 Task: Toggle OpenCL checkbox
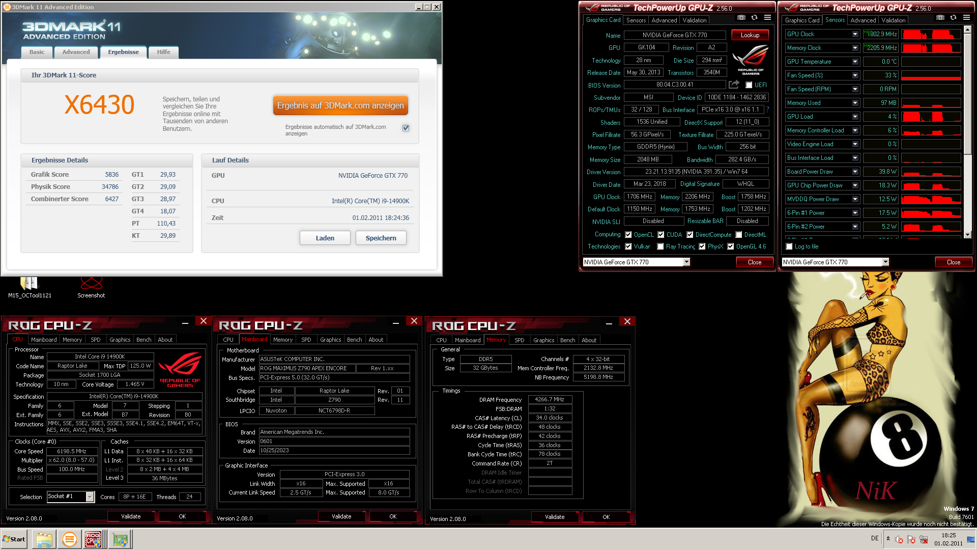[628, 235]
